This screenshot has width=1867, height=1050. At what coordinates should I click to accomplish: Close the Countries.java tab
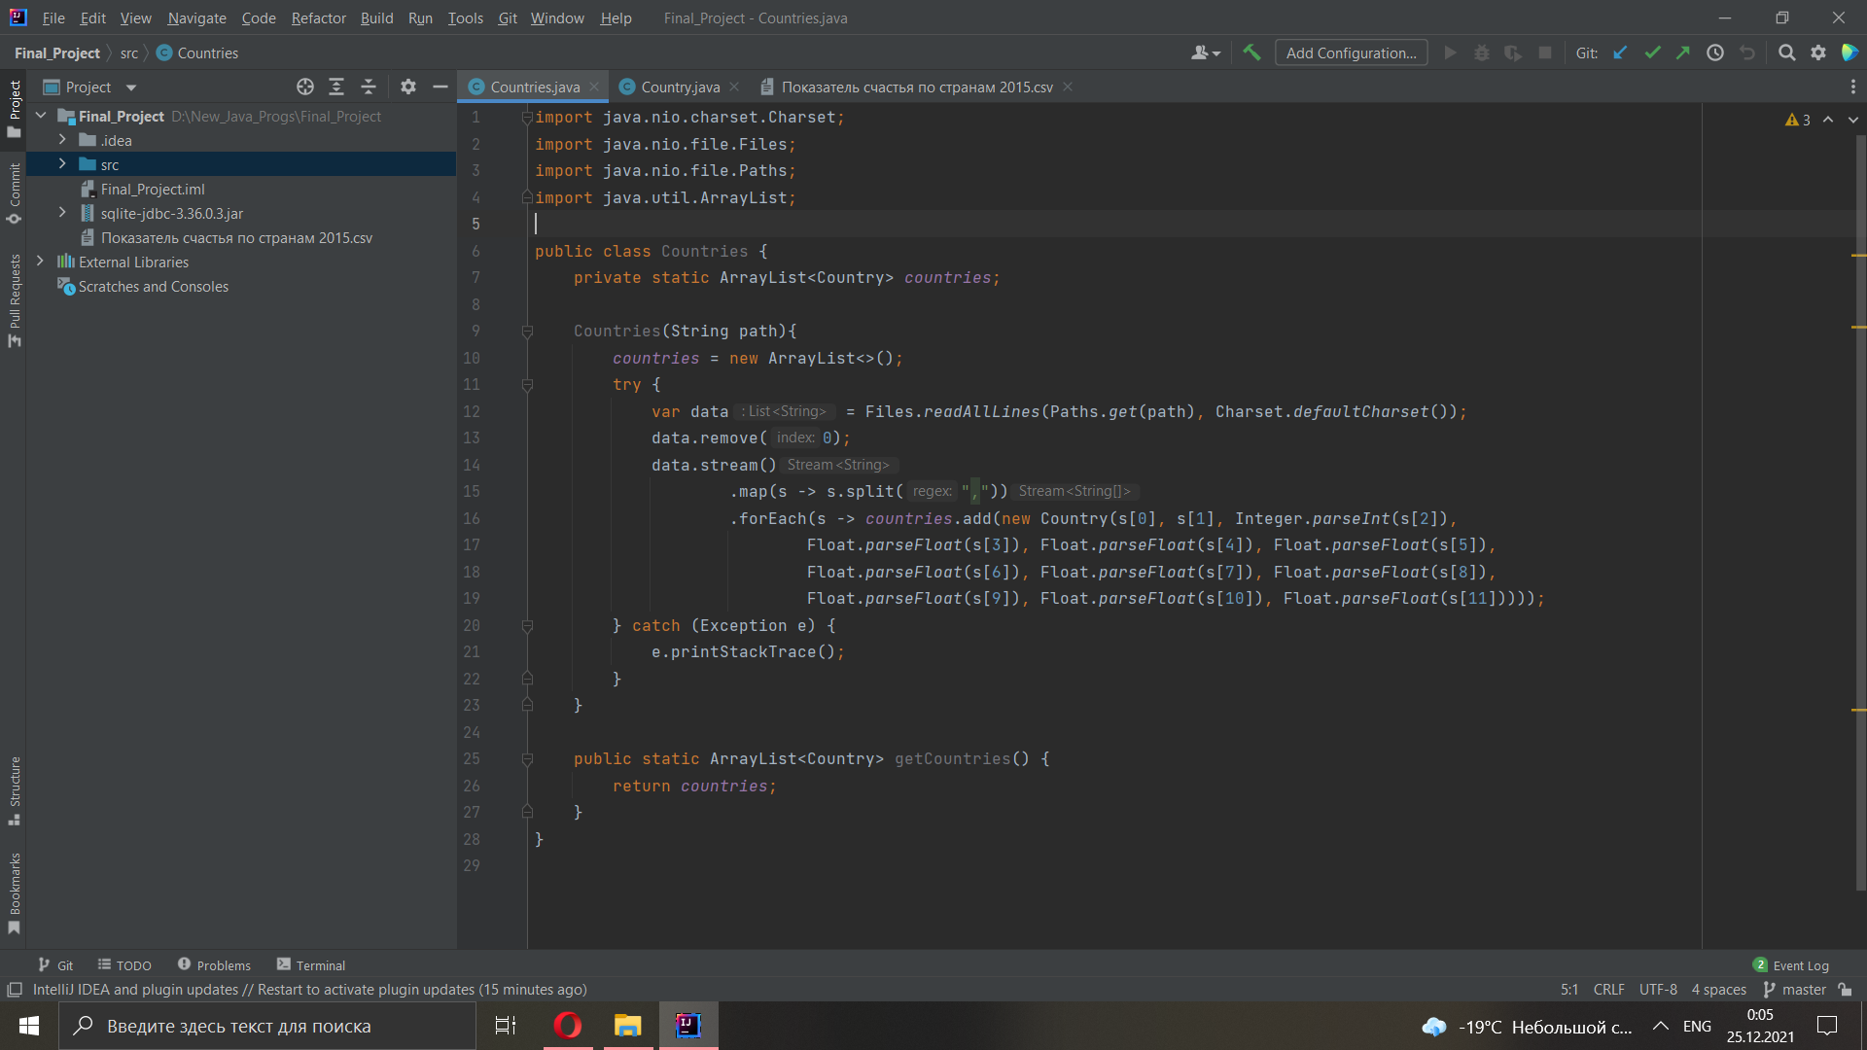[x=594, y=87]
